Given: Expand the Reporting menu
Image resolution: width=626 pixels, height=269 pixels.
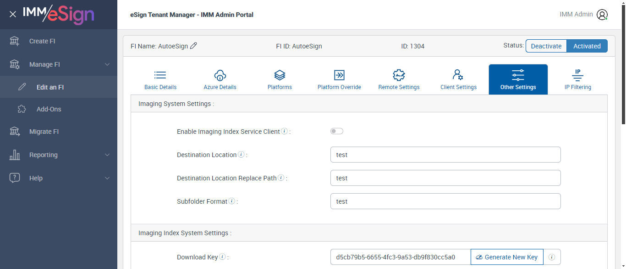Looking at the screenshot, I should [x=107, y=155].
